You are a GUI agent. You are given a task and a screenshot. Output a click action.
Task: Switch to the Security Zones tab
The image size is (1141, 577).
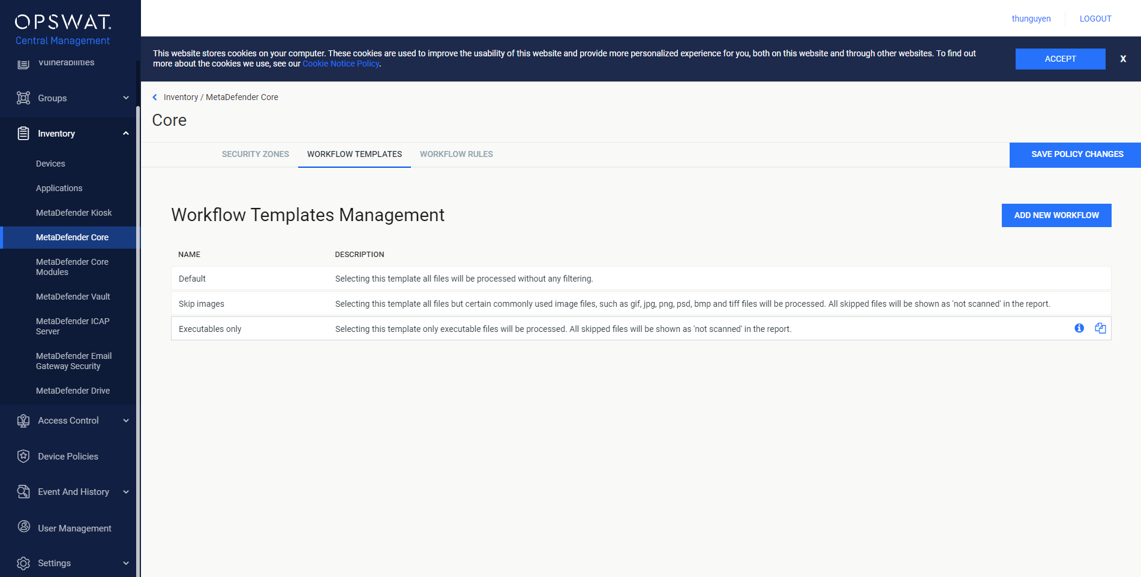coord(256,154)
